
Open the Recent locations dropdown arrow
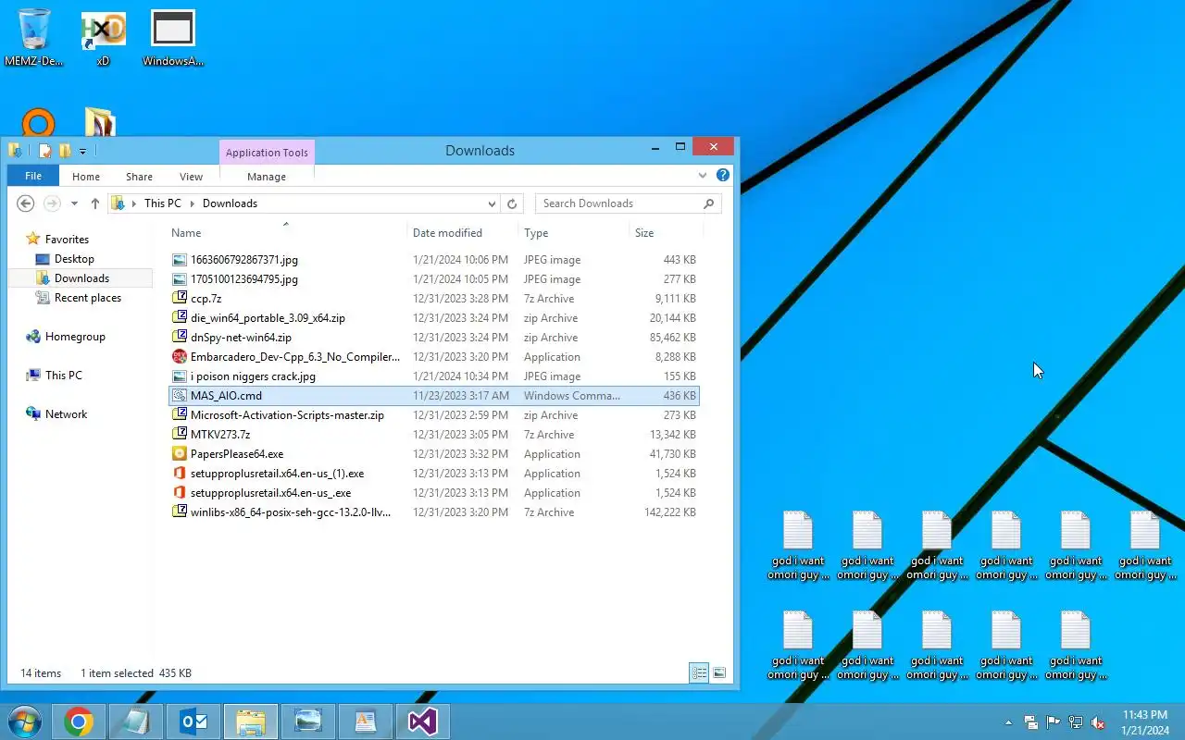tap(74, 203)
